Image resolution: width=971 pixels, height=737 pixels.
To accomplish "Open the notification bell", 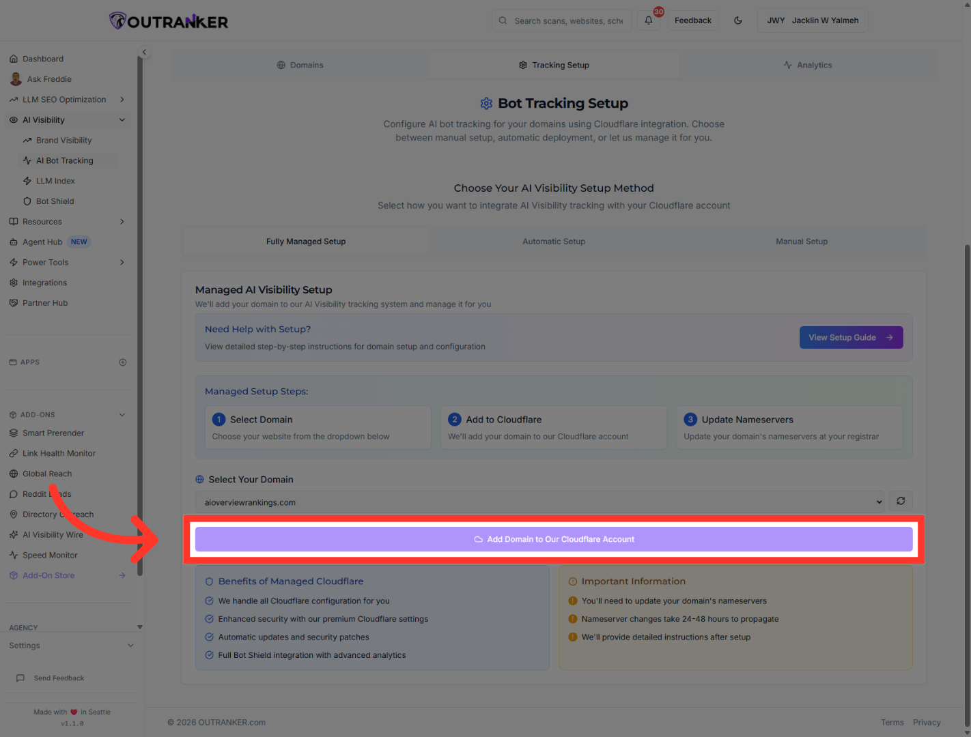I will (x=648, y=20).
